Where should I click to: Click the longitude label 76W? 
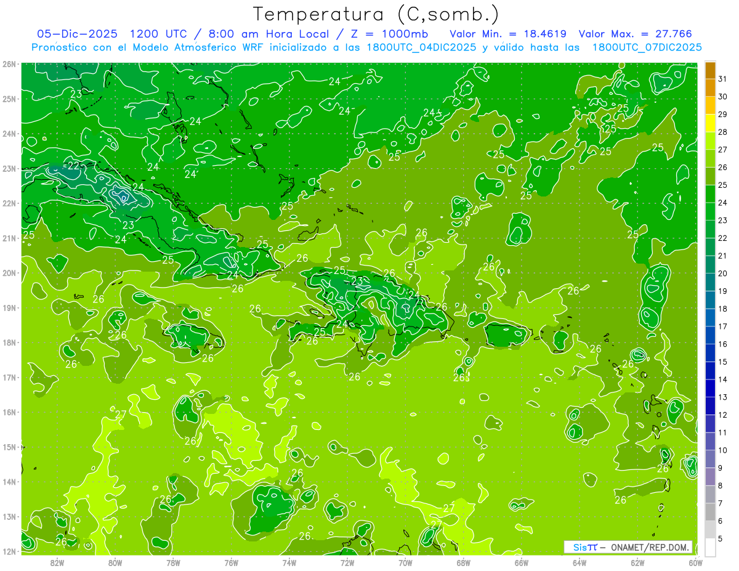click(232, 562)
